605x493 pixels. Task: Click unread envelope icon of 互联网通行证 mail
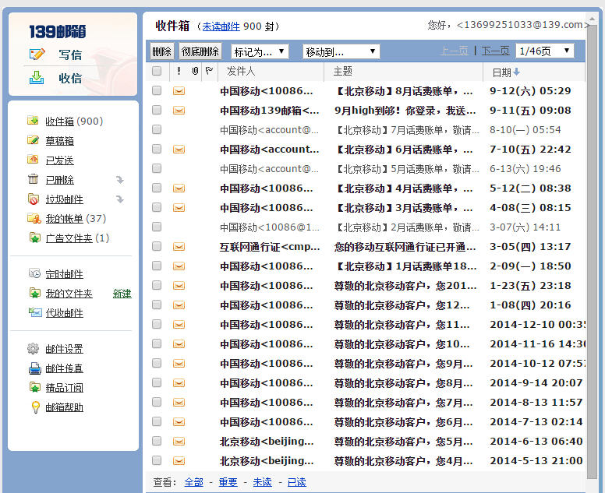179,246
